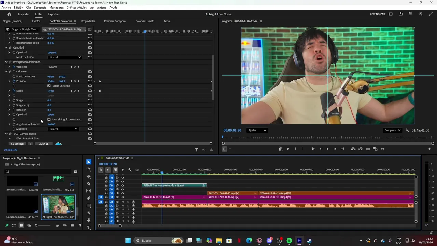Click the Export Frame camera icon

[368, 149]
